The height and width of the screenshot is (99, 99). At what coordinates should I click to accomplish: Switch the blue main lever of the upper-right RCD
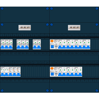[x=52, y=47]
